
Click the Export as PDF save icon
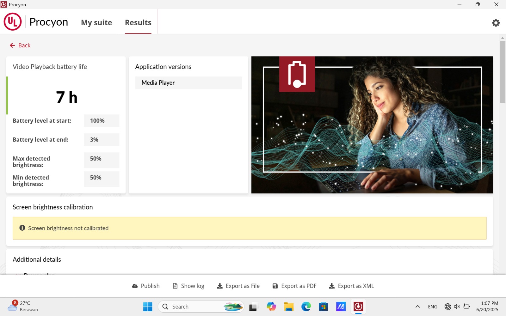click(275, 286)
